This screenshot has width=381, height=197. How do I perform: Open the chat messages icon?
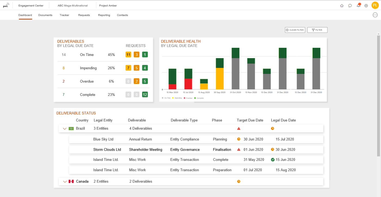pos(350,5)
